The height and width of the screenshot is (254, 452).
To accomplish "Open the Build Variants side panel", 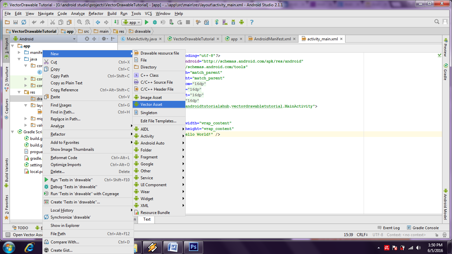I will (6, 173).
